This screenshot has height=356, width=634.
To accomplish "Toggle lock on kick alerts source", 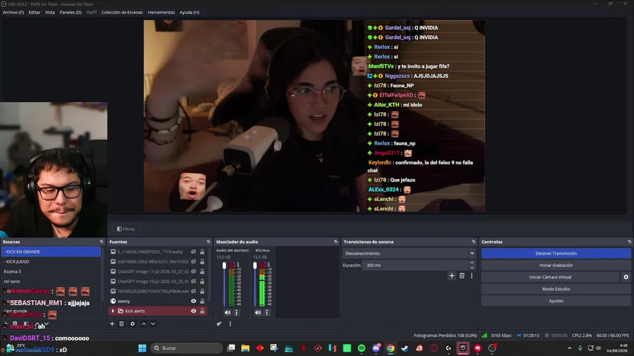I will point(202,311).
